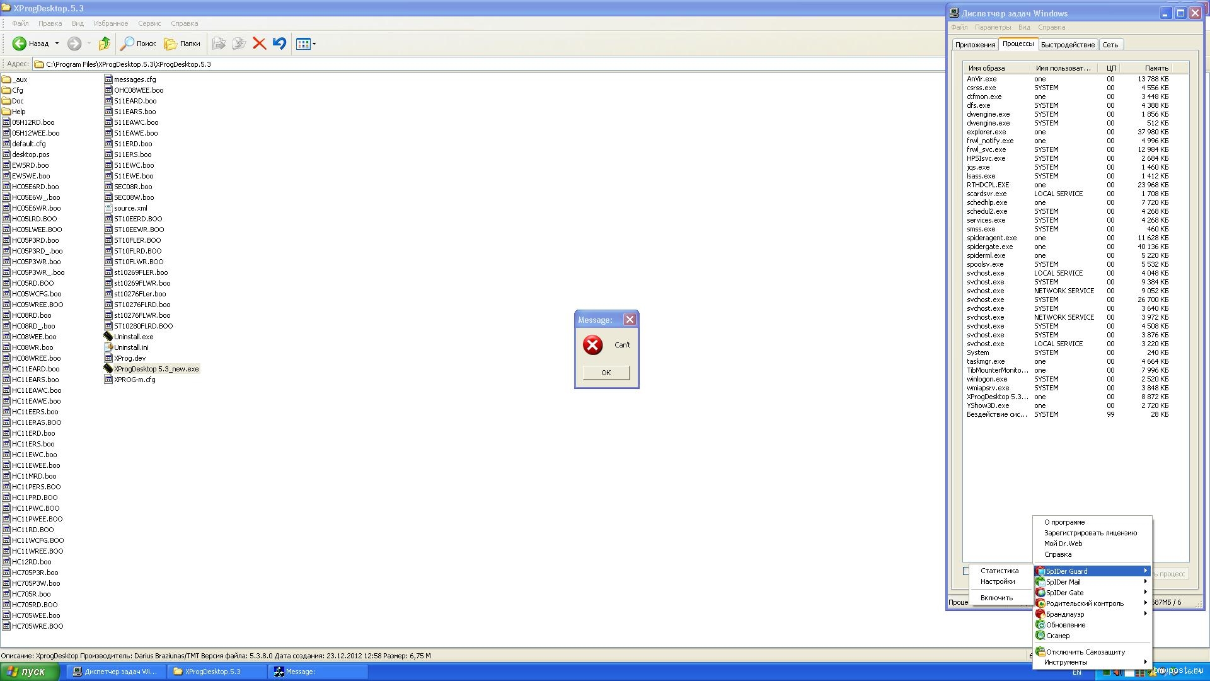Click the Up folder toolbar icon
1210x681 pixels.
point(105,44)
